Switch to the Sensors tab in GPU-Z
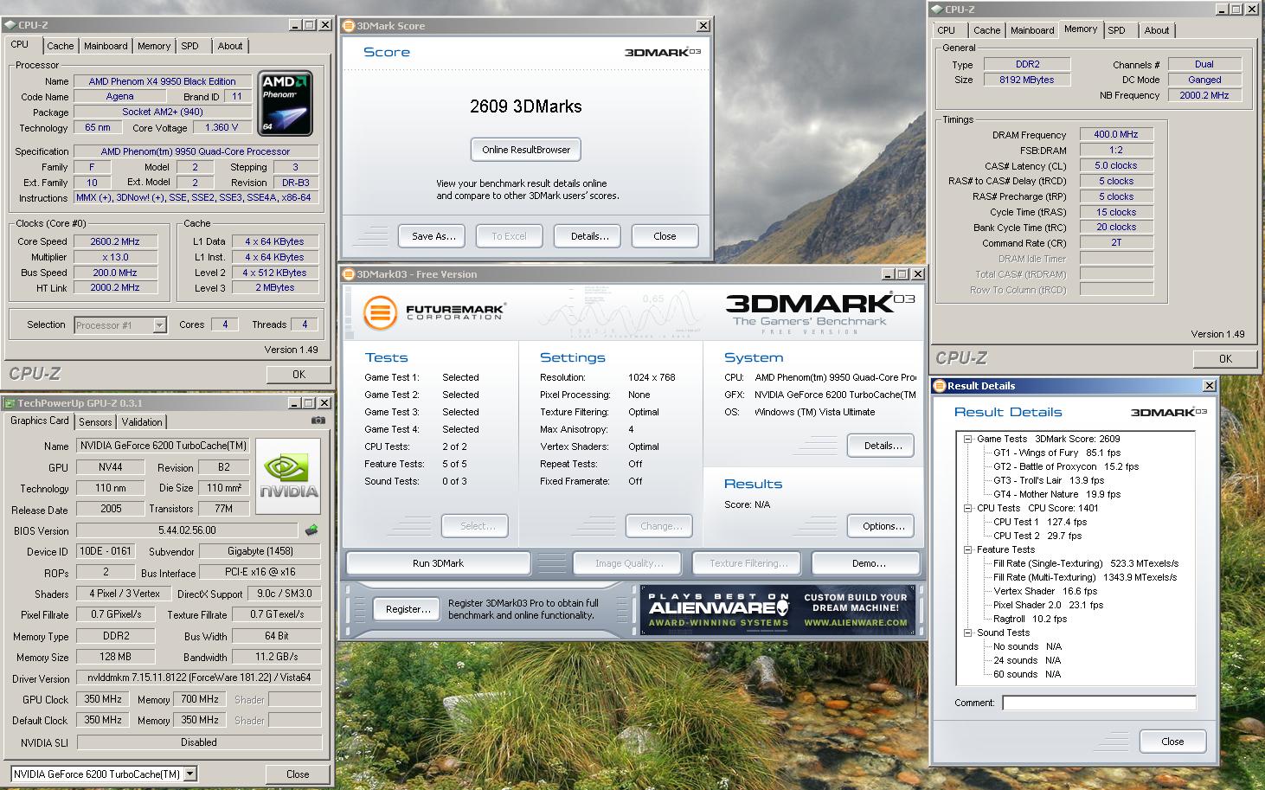Viewport: 1265px width, 790px height. [95, 422]
